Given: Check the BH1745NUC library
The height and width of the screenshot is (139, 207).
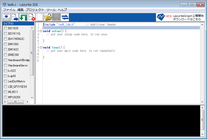Looking at the screenshot, I should point(5,39).
